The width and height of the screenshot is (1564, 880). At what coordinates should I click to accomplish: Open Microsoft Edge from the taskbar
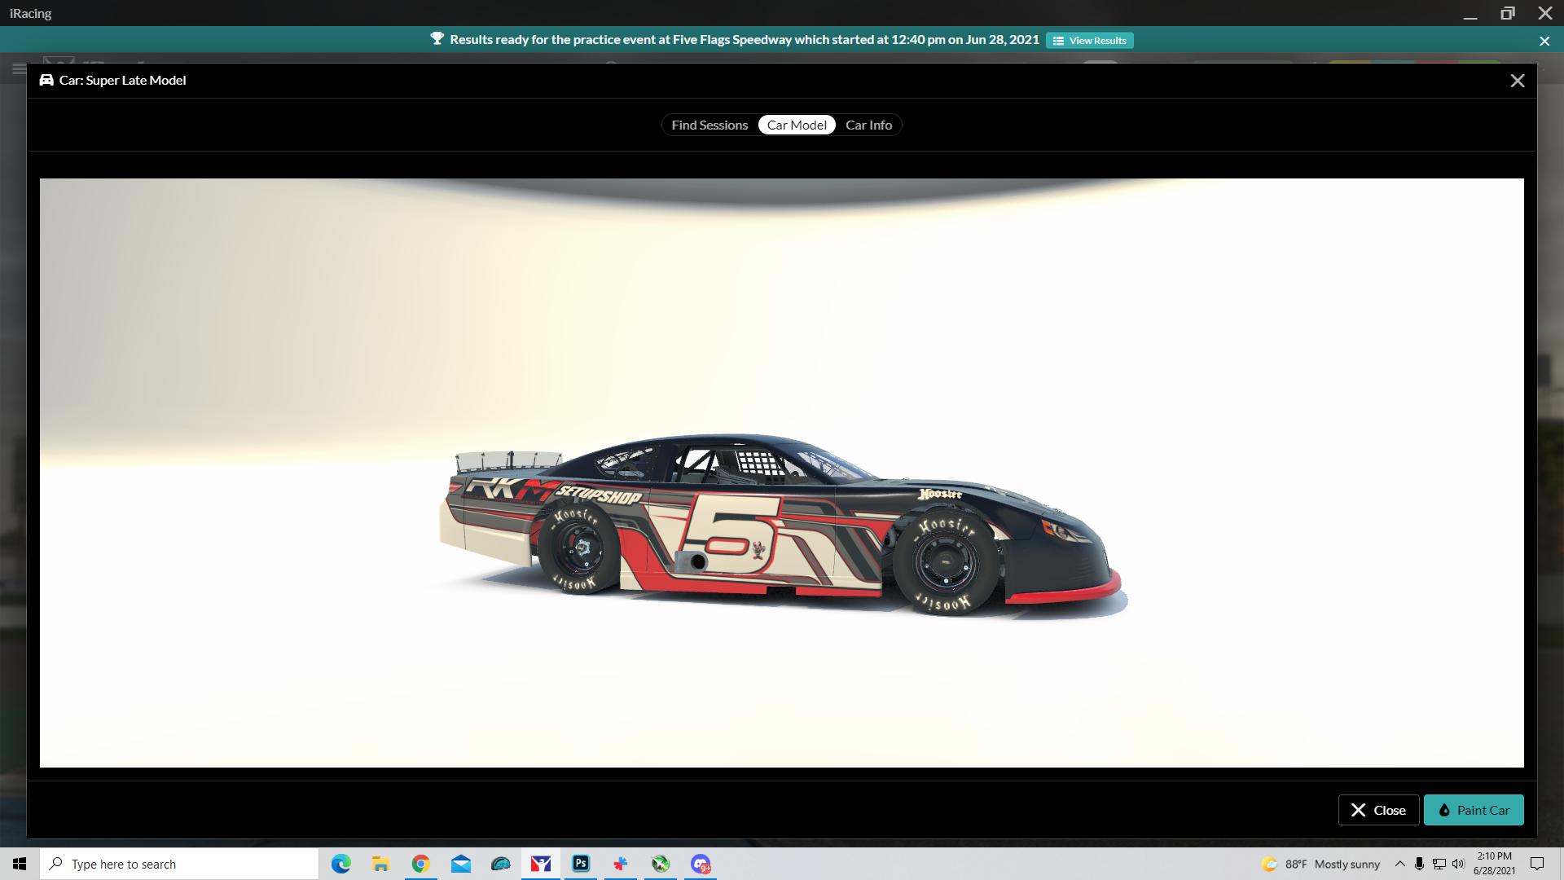coord(341,864)
